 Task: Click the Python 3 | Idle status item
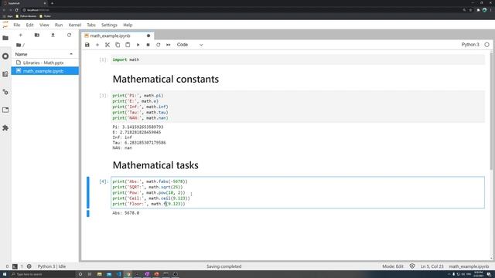pyautogui.click(x=52, y=266)
